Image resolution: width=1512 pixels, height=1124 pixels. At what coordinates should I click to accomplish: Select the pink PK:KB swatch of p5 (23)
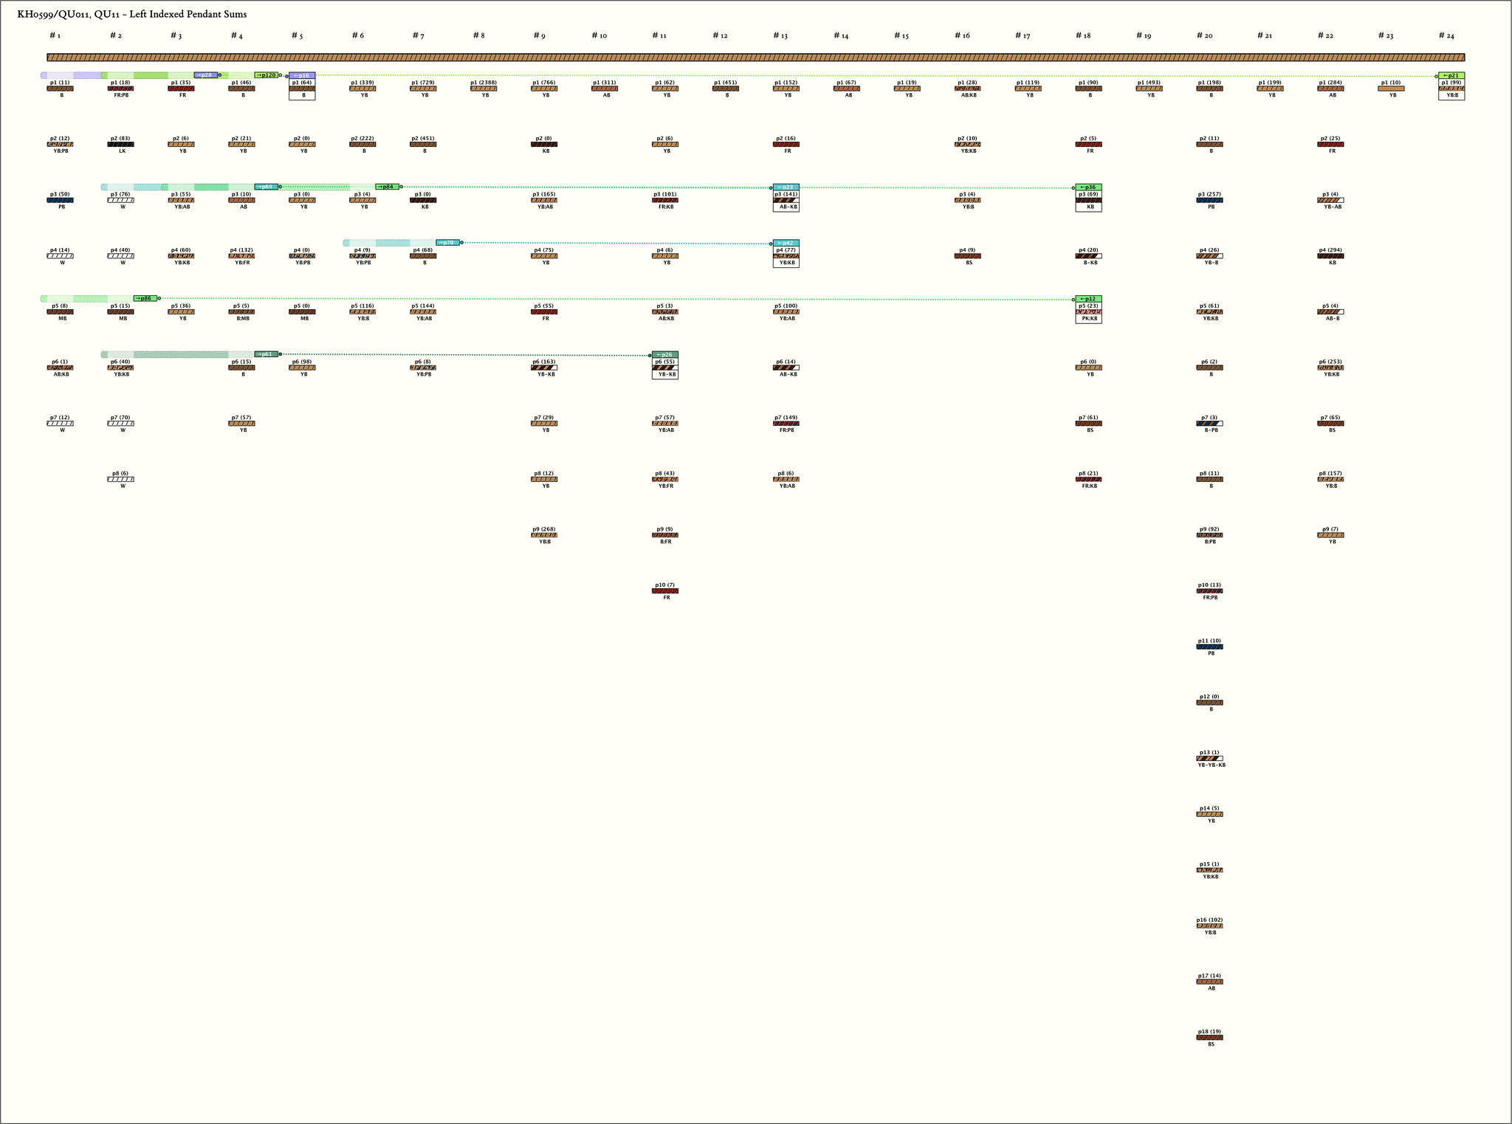pos(1088,312)
